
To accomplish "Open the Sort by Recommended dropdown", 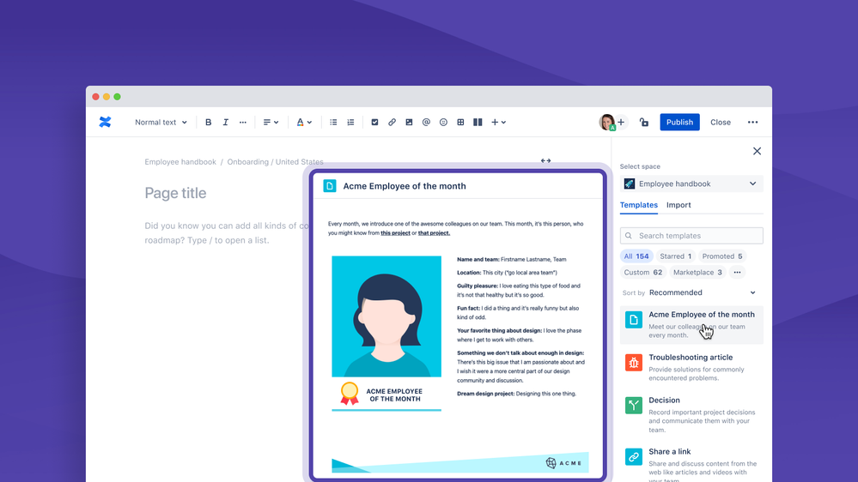I will tap(702, 293).
